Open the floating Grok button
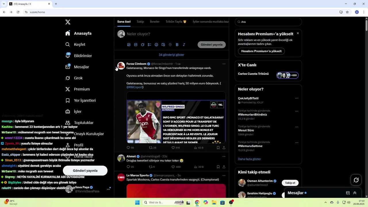Viewport: 368px width, 207px height. 356,180
